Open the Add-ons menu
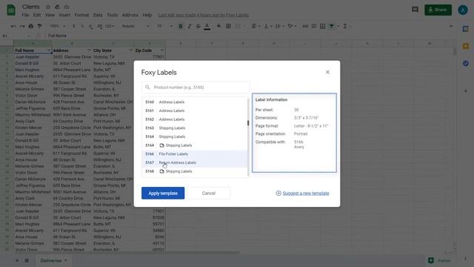The image size is (474, 267). (x=130, y=15)
